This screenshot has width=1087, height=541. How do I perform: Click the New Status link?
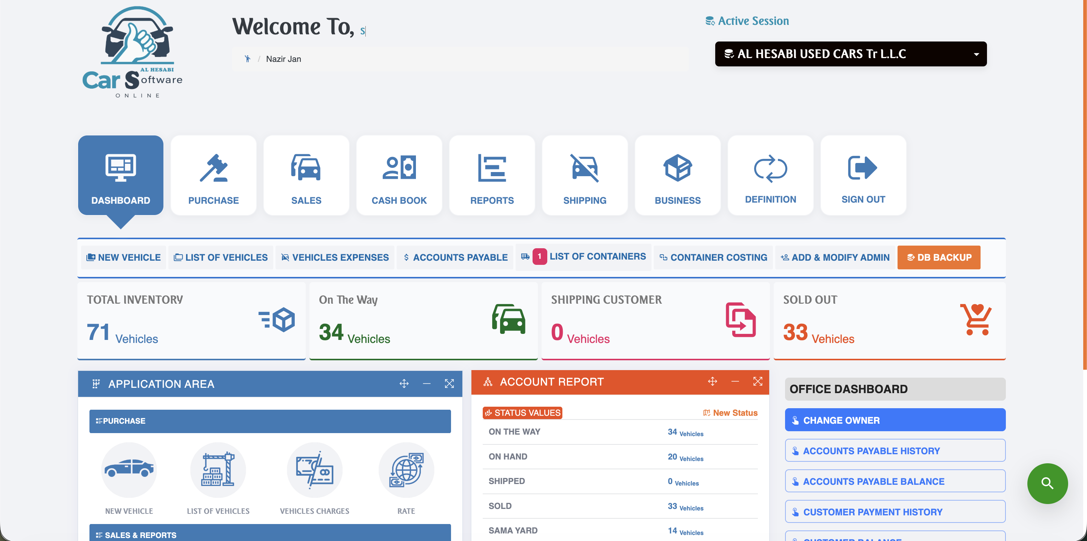pyautogui.click(x=730, y=413)
